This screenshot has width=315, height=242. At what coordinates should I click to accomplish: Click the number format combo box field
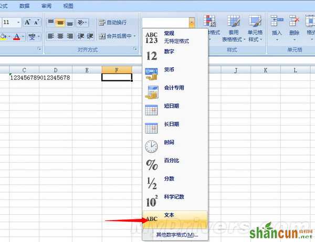(165, 23)
